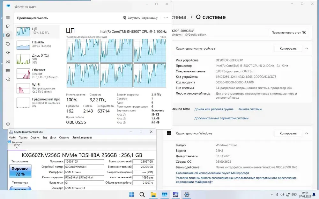319x199 pixels.
Task: Open Диск menu in CrystalDiskInfo
Action: pyautogui.click(x=53, y=138)
